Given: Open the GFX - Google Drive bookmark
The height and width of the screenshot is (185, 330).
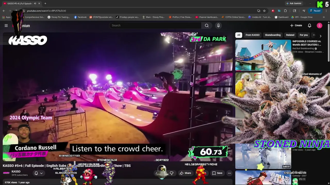Looking at the screenshot, I should point(302,17).
